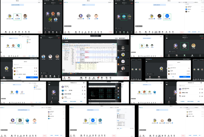
Task: Click 解除全体静音 in 管理成员 (3) panel
Action: click(190, 101)
